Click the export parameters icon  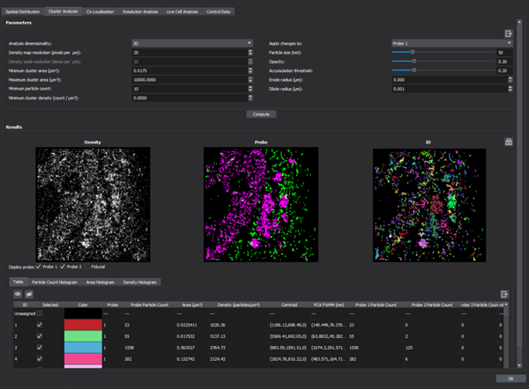click(x=509, y=33)
